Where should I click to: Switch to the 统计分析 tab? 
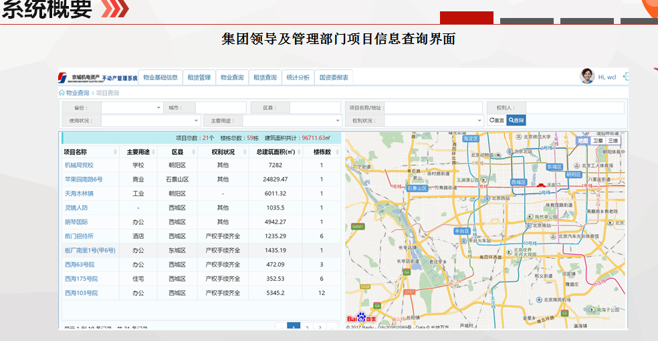[x=298, y=77]
